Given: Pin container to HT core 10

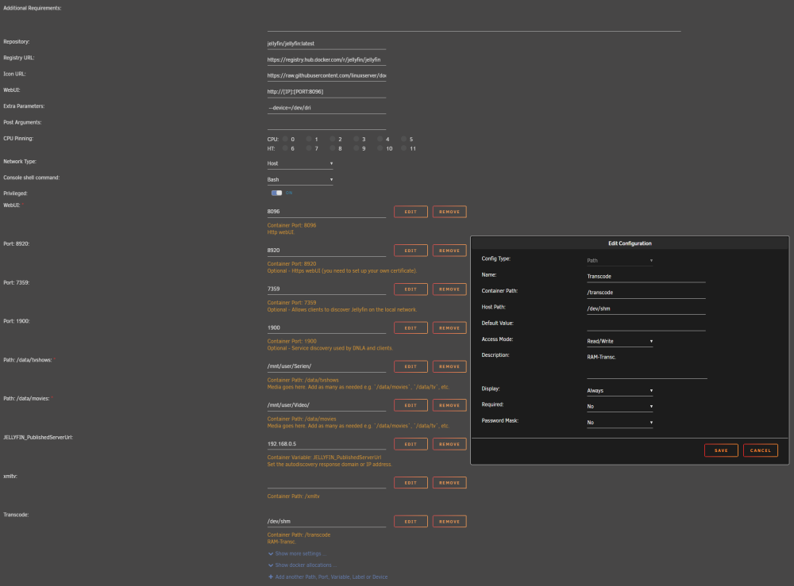Looking at the screenshot, I should tap(380, 148).
